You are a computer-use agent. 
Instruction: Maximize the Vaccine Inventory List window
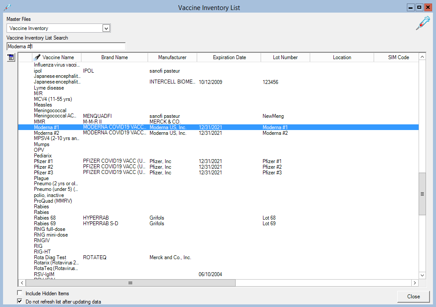(419, 7)
